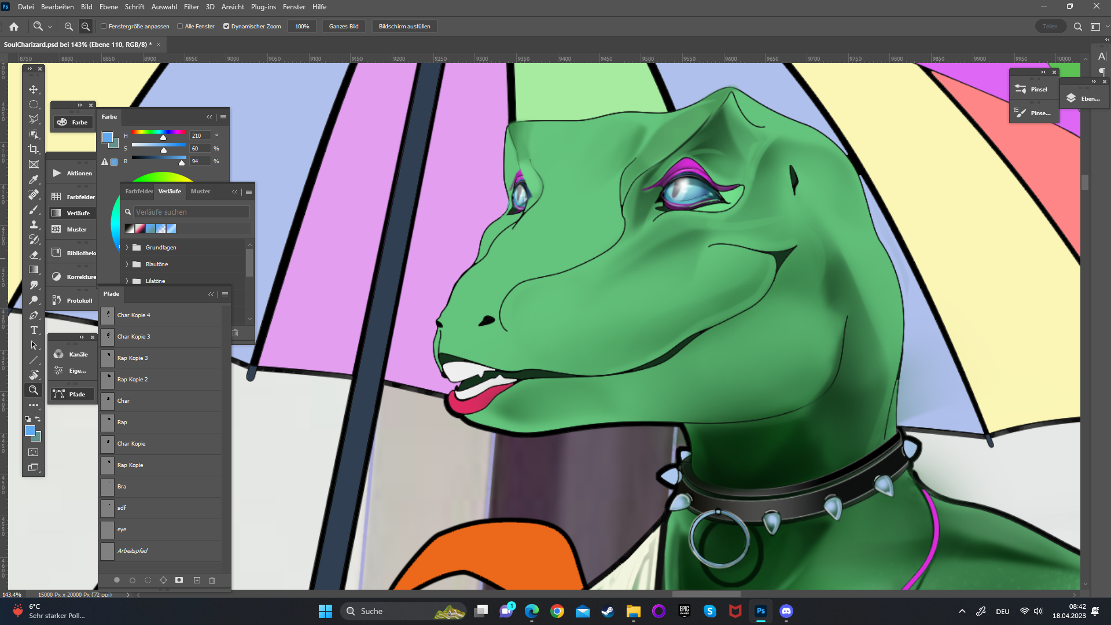Viewport: 1111px width, 625px height.
Task: Select the Move tool
Action: [34, 89]
